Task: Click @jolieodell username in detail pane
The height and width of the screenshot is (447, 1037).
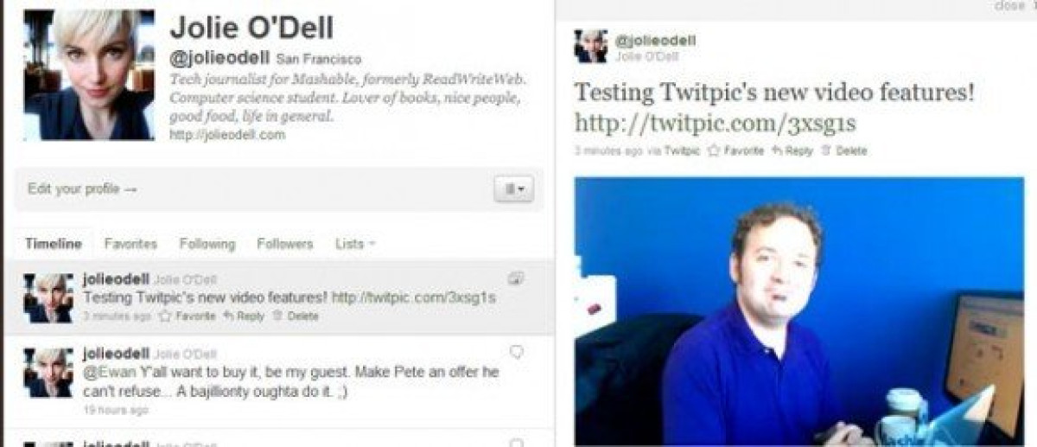Action: point(655,41)
